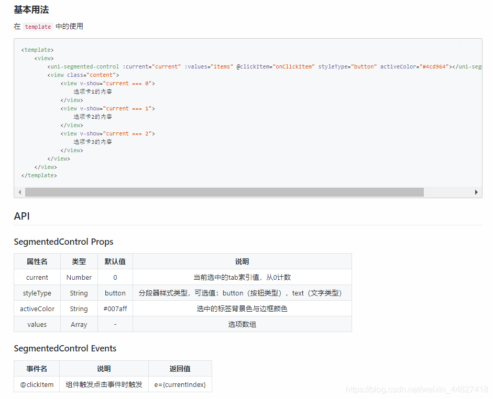The image size is (493, 399).
Task: Select the '基本用法' heading
Action: (x=31, y=10)
